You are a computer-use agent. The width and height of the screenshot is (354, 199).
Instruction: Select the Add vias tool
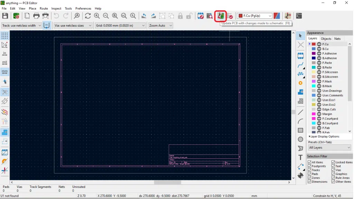(300, 83)
